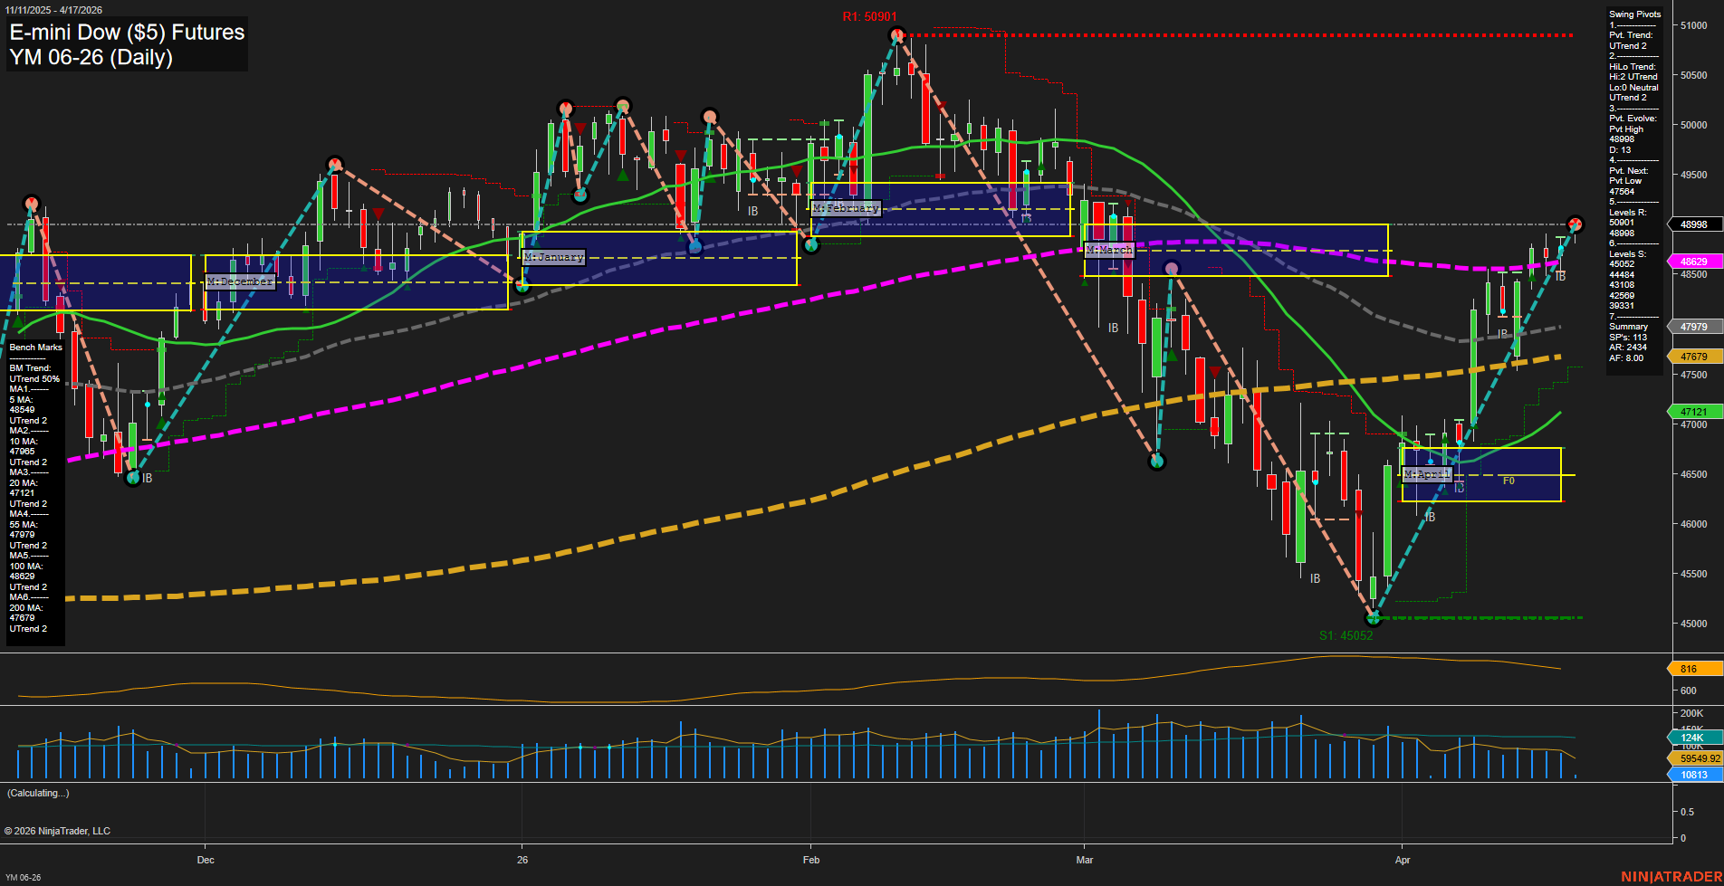Select the orange 47679 price axis marker

pyautogui.click(x=1693, y=357)
